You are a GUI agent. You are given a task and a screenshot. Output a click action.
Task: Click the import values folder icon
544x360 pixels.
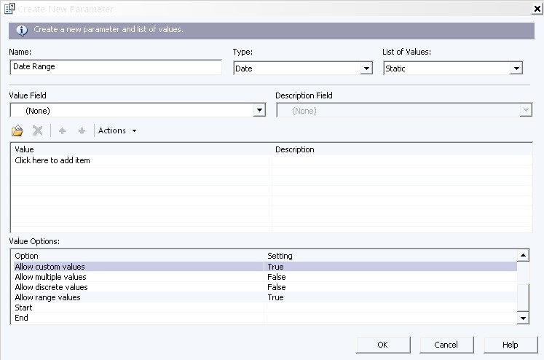(17, 131)
